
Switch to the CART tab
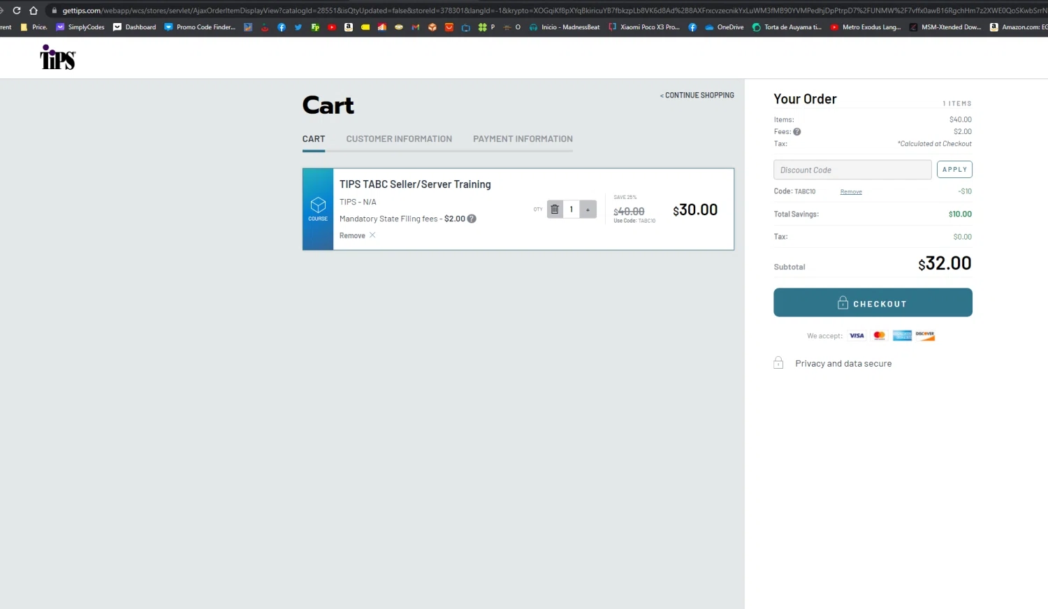pyautogui.click(x=314, y=139)
